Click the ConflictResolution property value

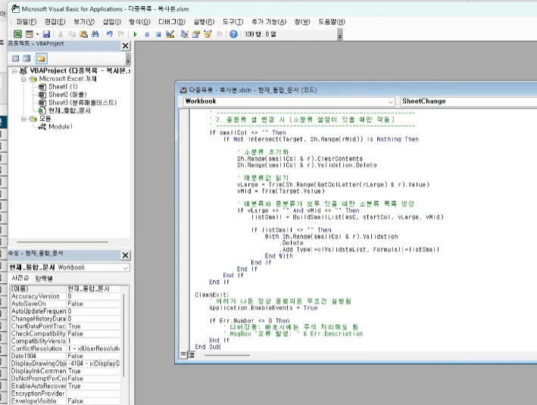[x=93, y=348]
